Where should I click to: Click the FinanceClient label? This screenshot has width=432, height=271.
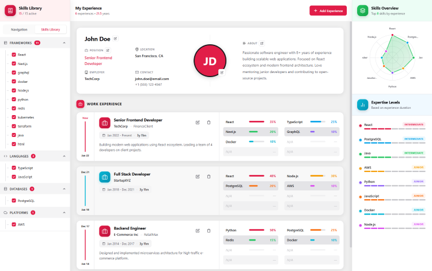click(143, 126)
